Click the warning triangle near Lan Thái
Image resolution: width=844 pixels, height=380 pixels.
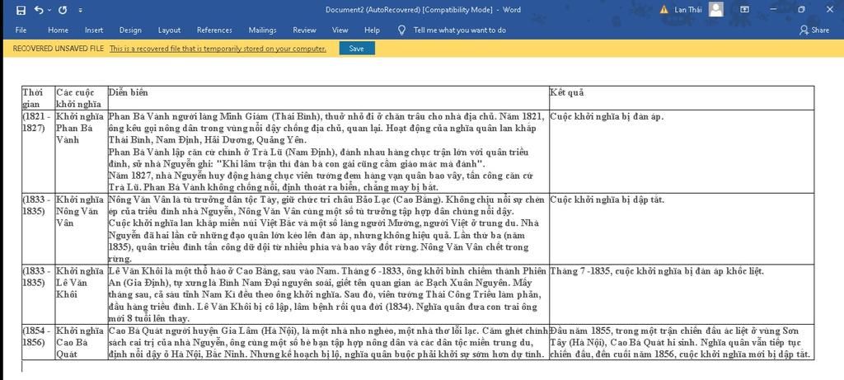(x=663, y=9)
